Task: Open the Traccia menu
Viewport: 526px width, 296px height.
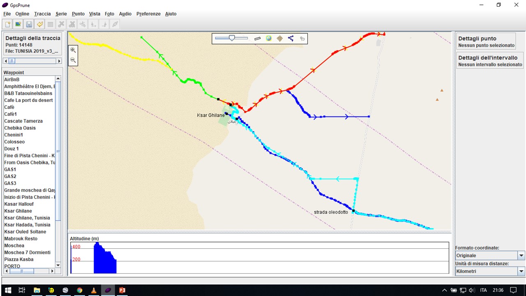Action: [42, 14]
